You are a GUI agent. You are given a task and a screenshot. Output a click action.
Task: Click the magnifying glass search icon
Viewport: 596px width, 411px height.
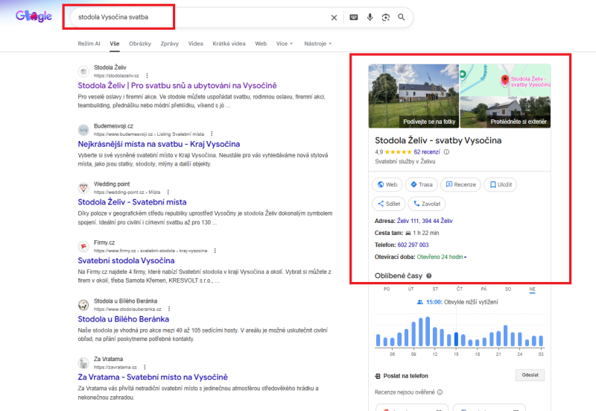pos(402,17)
